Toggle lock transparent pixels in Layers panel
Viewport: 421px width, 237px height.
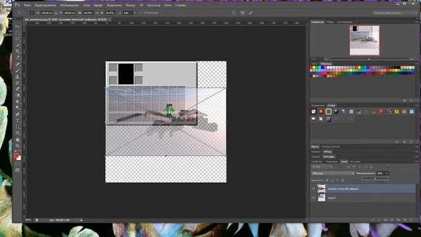pos(327,180)
